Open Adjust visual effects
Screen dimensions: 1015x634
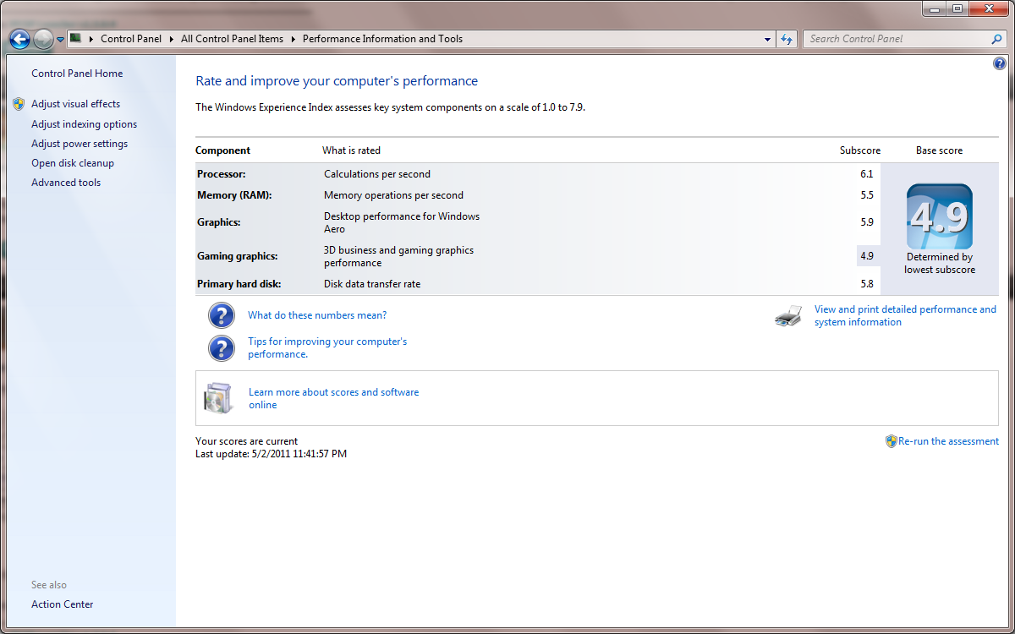(75, 104)
